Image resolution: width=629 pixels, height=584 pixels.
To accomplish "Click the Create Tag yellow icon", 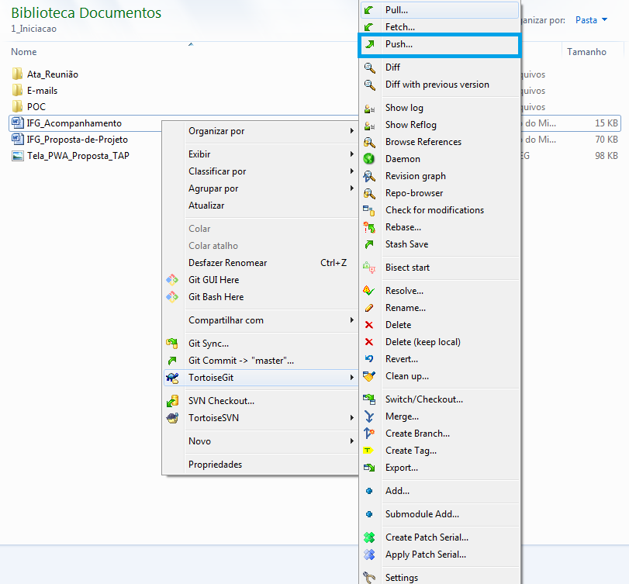I will click(x=370, y=451).
